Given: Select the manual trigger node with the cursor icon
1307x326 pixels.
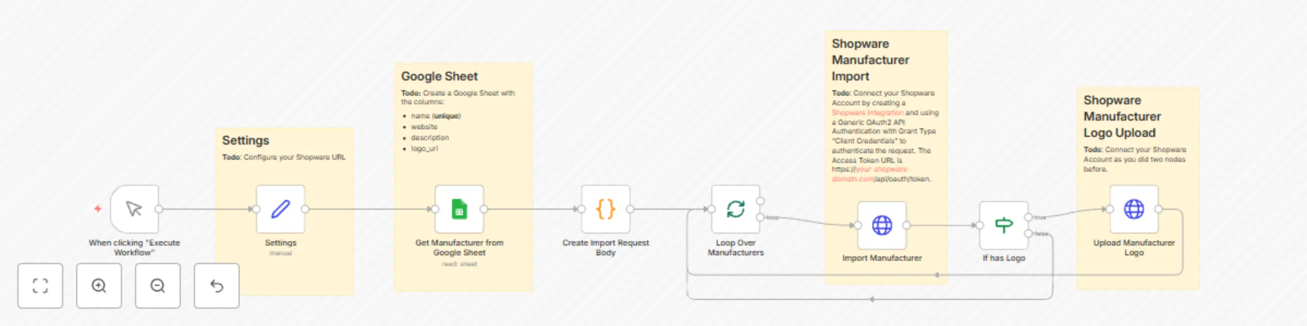Looking at the screenshot, I should [135, 209].
